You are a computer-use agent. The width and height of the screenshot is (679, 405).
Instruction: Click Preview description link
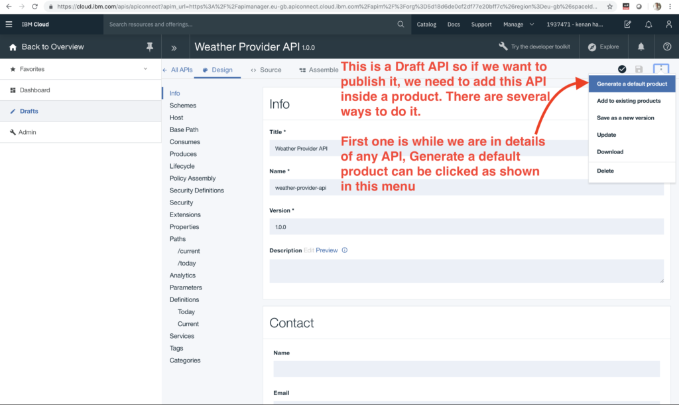click(326, 250)
